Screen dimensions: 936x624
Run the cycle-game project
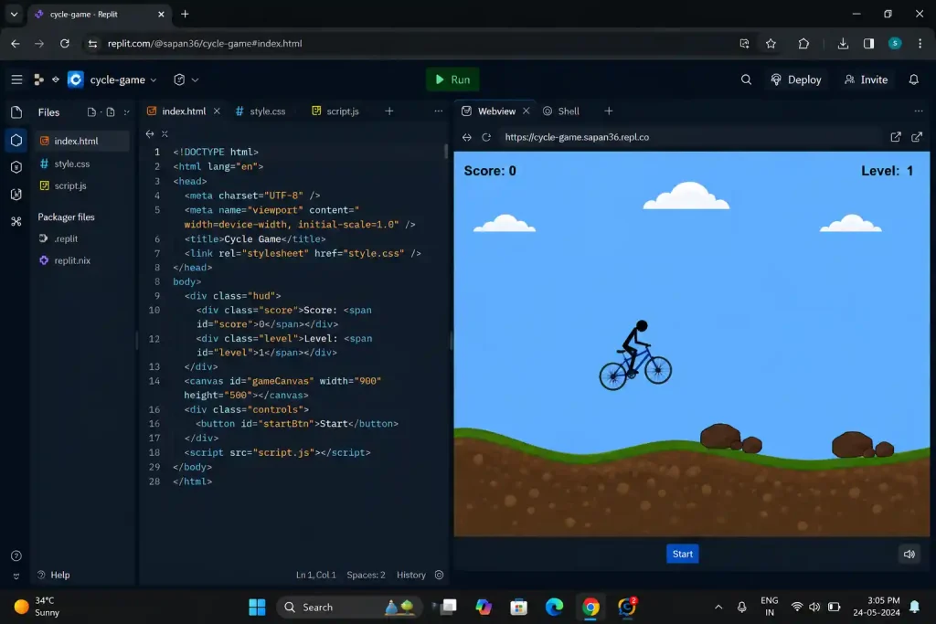(452, 79)
